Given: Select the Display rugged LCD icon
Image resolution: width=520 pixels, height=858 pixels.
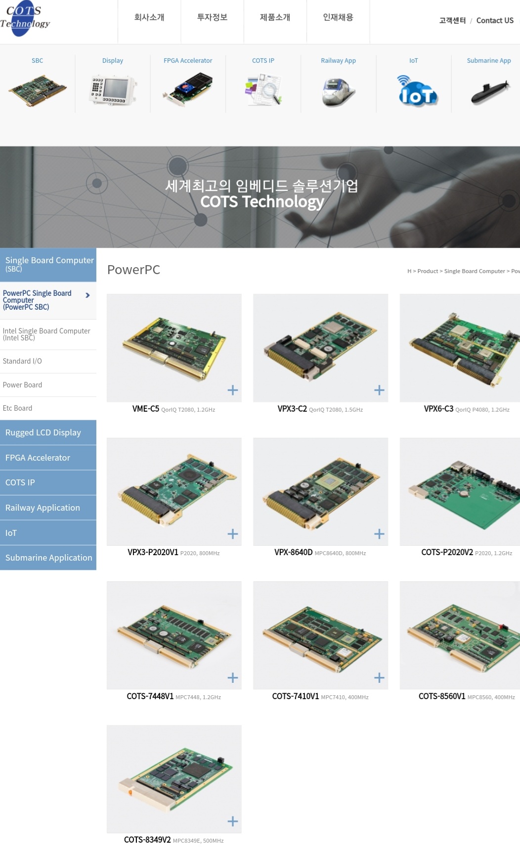Looking at the screenshot, I should click(x=113, y=90).
